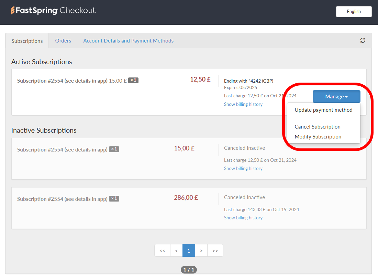Click page number 1 in pagination
This screenshot has width=378, height=279.
(x=189, y=251)
